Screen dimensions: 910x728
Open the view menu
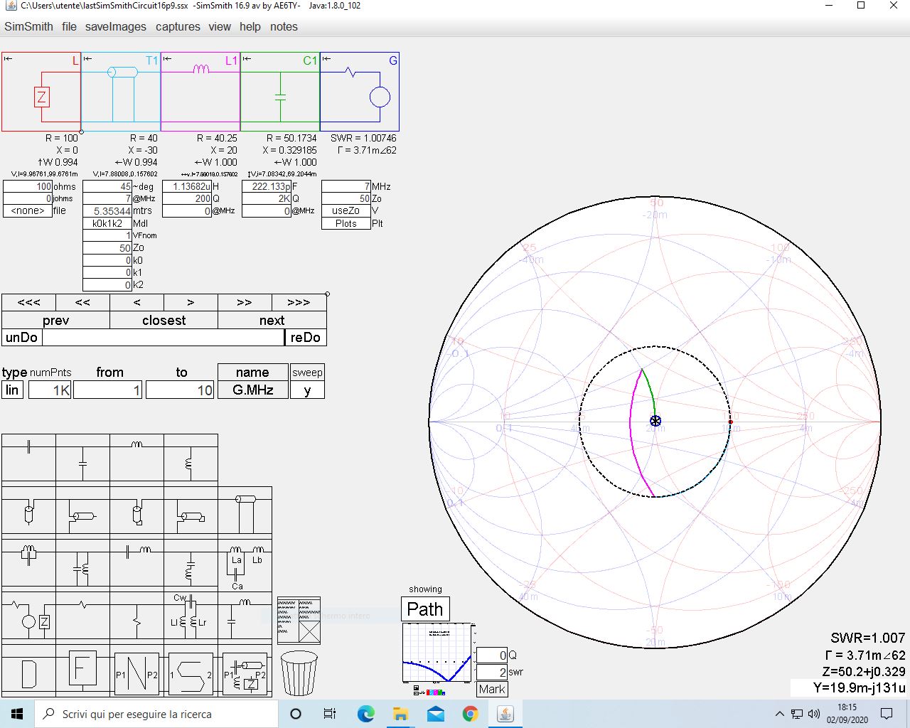coord(220,26)
